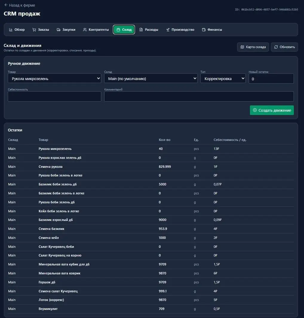The width and height of the screenshot is (304, 318).
Task: Click the 'Остатки' section heading
Action: 15,130
